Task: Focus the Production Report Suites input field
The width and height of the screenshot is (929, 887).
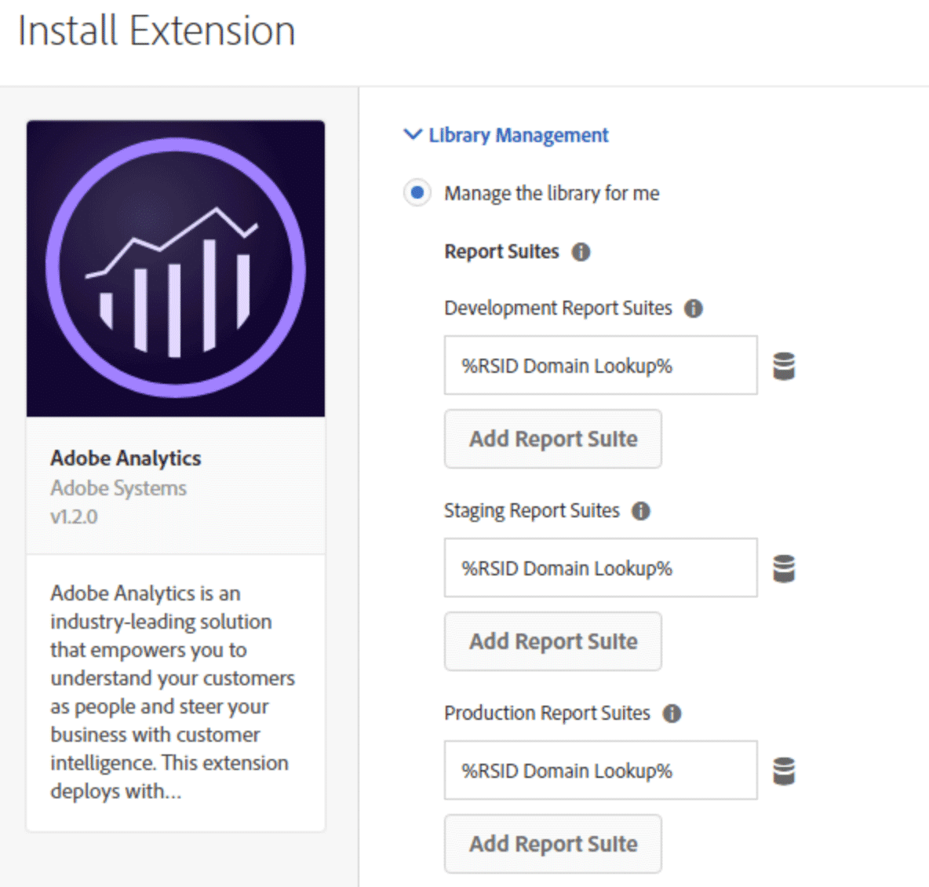Action: pyautogui.click(x=601, y=770)
